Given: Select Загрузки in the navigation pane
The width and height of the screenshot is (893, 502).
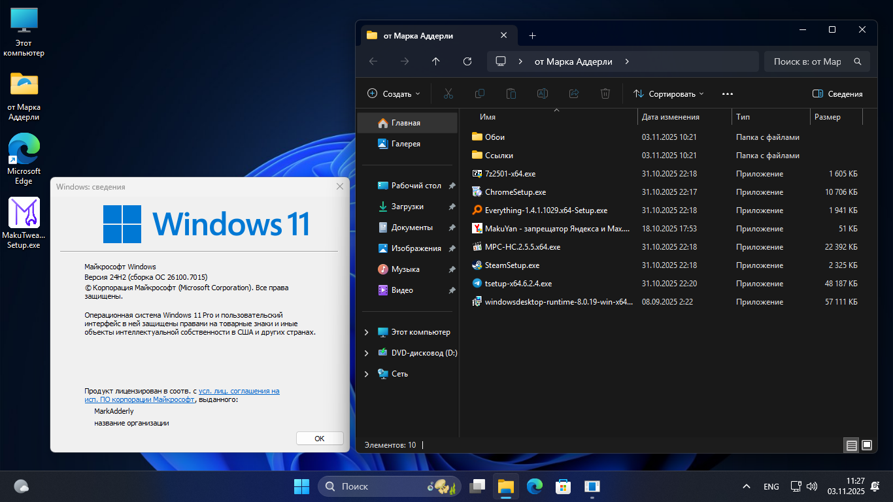Looking at the screenshot, I should coord(407,207).
